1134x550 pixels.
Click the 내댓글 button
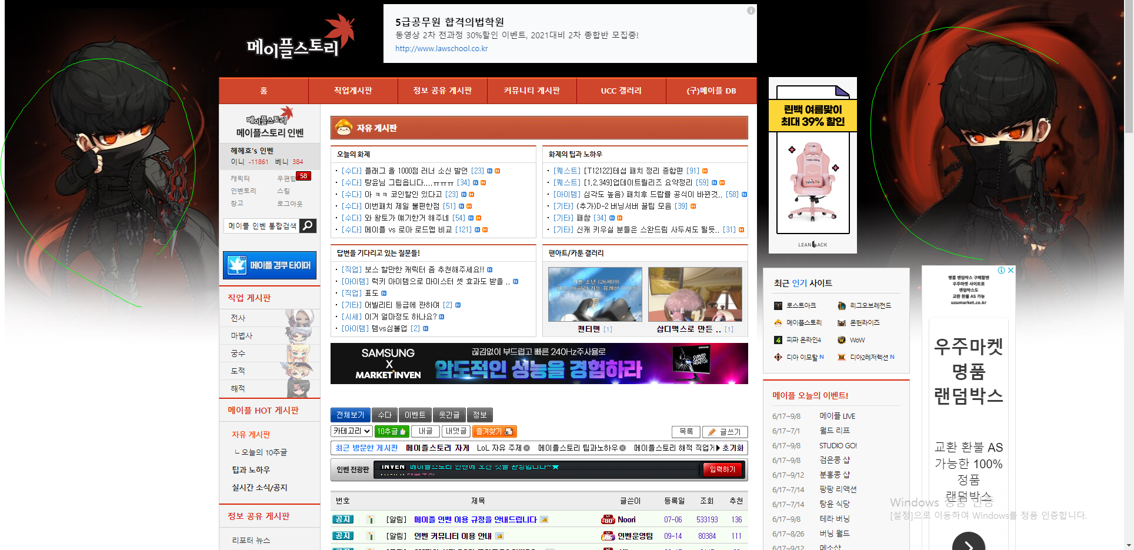tap(456, 432)
